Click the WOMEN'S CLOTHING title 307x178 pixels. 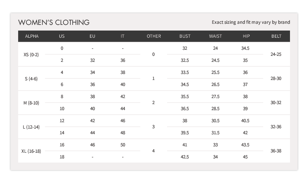click(54, 22)
